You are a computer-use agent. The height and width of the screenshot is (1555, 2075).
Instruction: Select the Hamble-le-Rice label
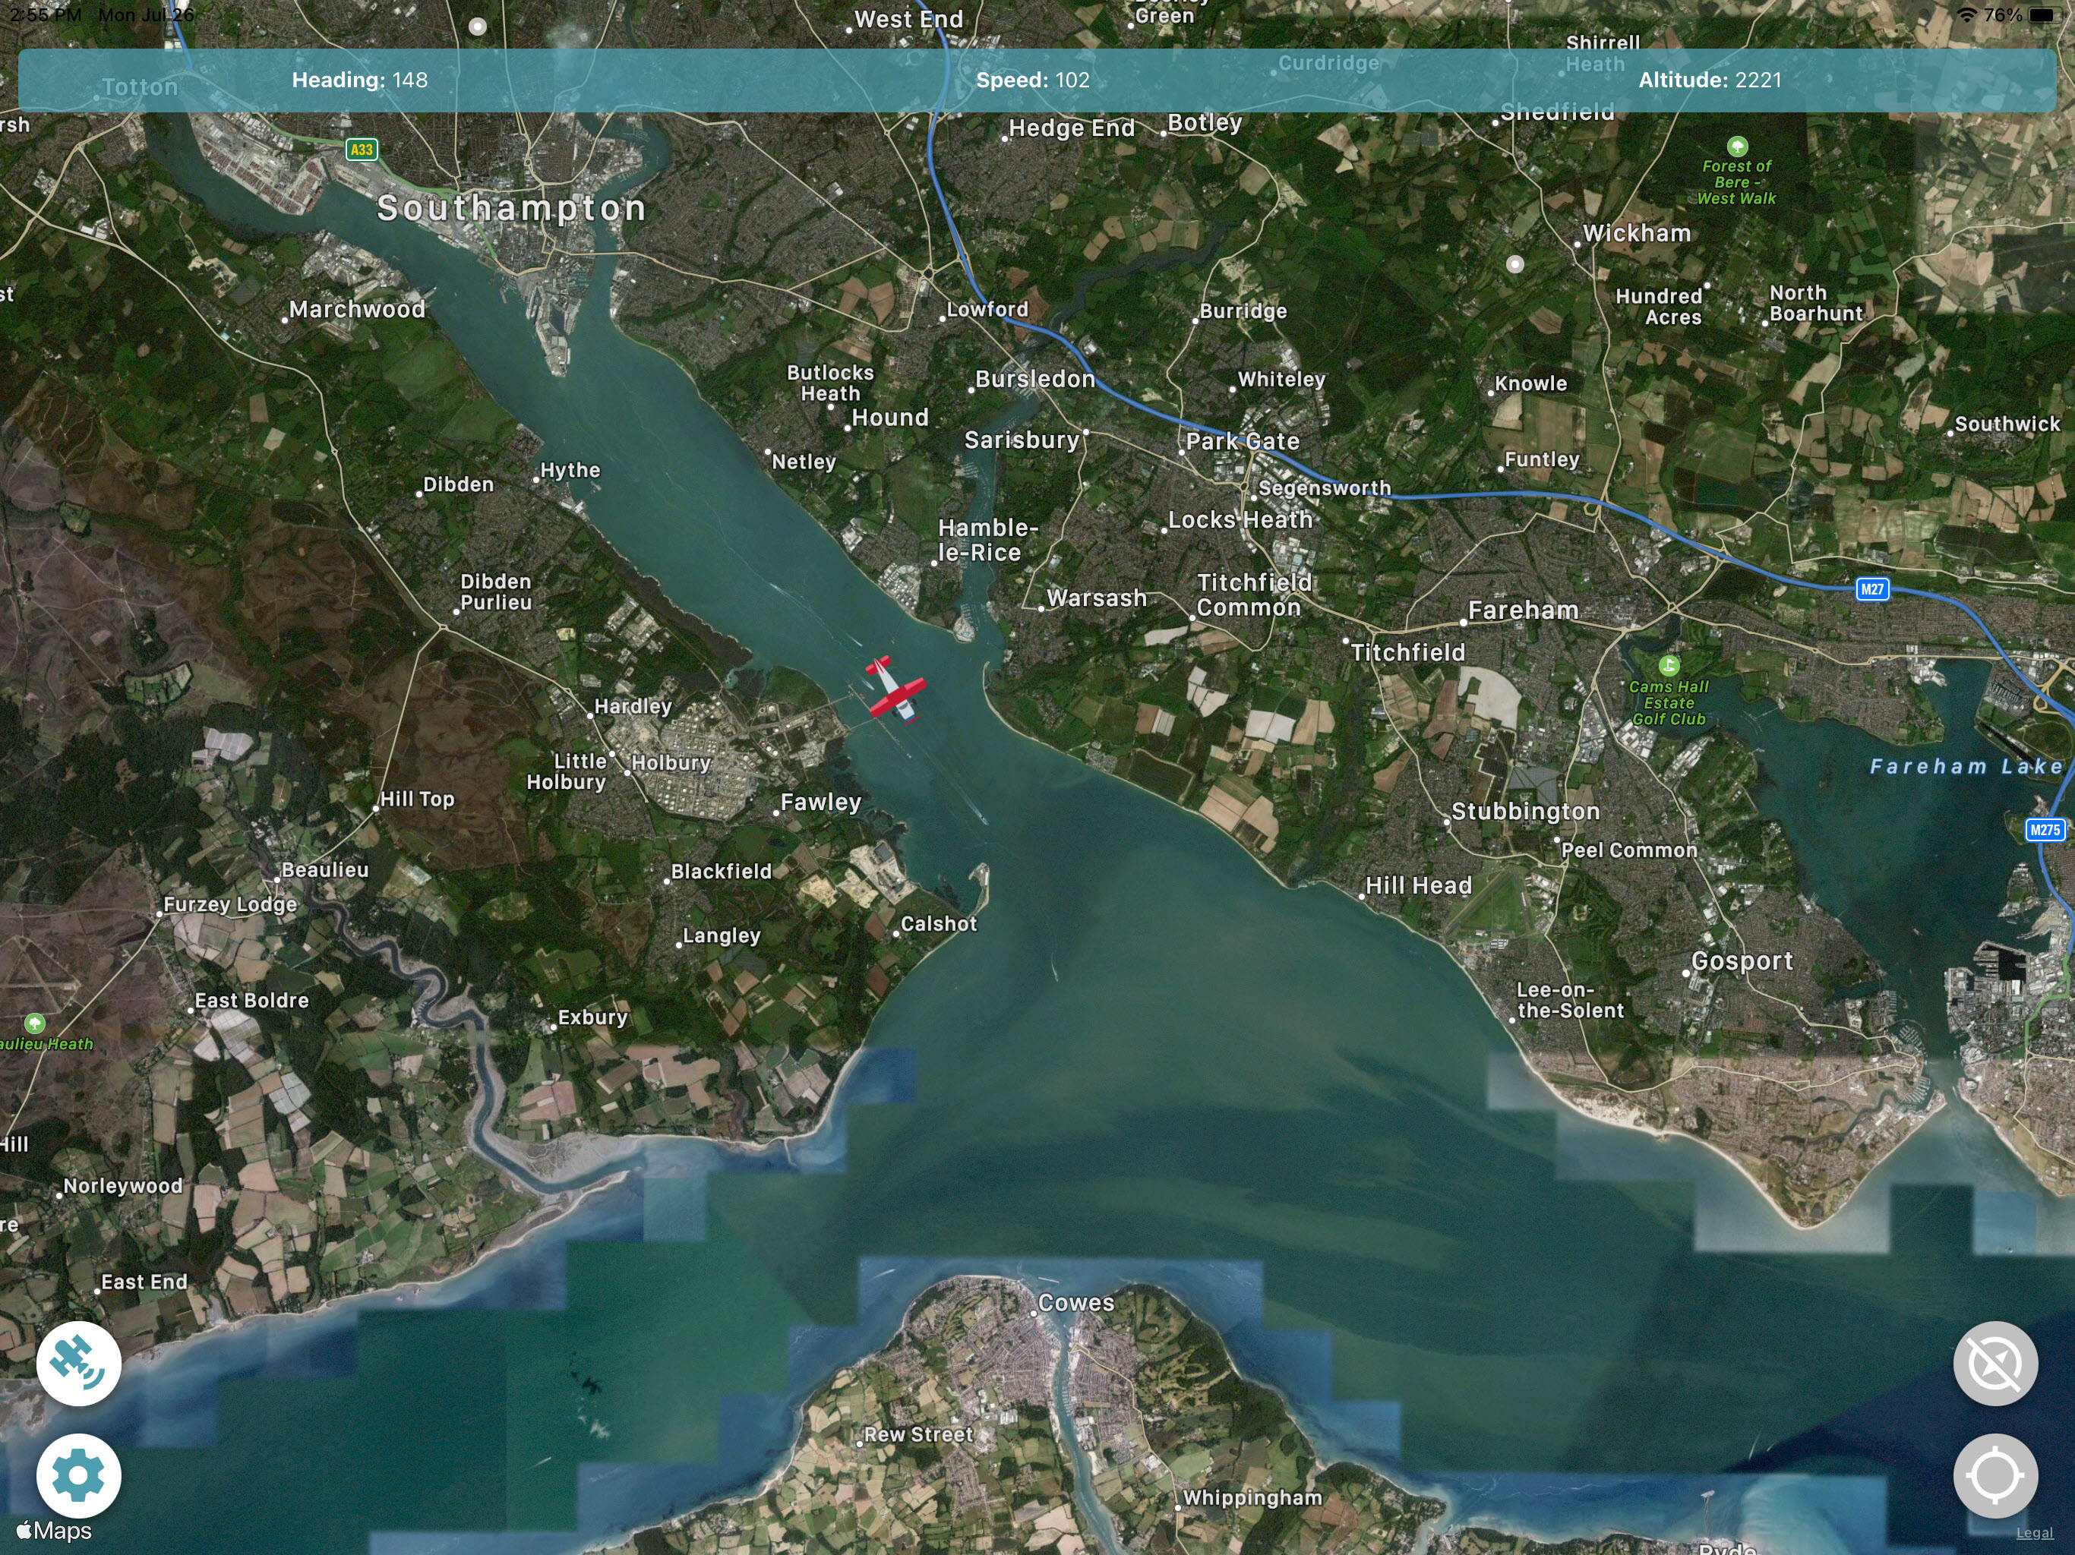coord(988,540)
